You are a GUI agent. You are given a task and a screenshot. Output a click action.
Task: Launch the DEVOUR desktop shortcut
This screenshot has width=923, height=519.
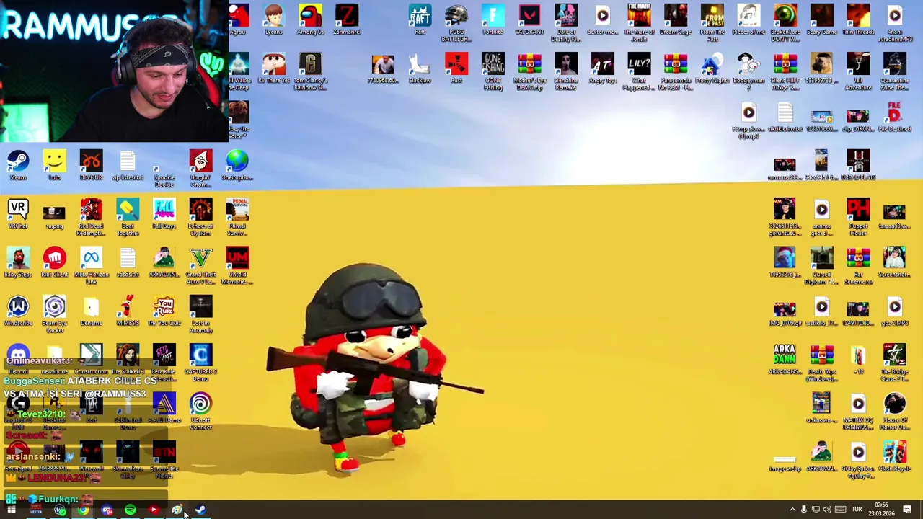pos(91,165)
